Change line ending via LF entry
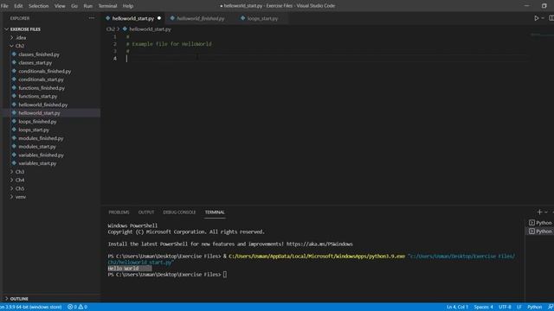554x311 pixels. [x=519, y=308]
